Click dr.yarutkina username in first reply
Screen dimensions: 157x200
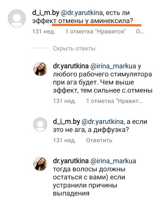(71, 66)
